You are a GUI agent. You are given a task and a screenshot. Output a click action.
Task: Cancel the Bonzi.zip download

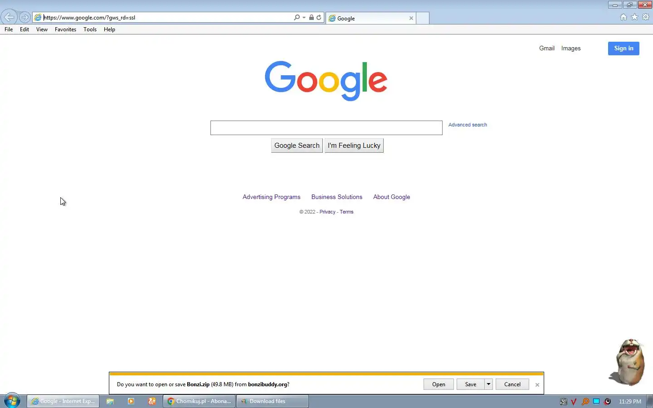(512, 384)
